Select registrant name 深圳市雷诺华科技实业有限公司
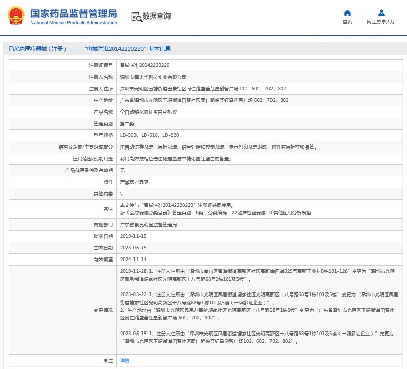Screen dimensions: 407x369 pos(153,77)
